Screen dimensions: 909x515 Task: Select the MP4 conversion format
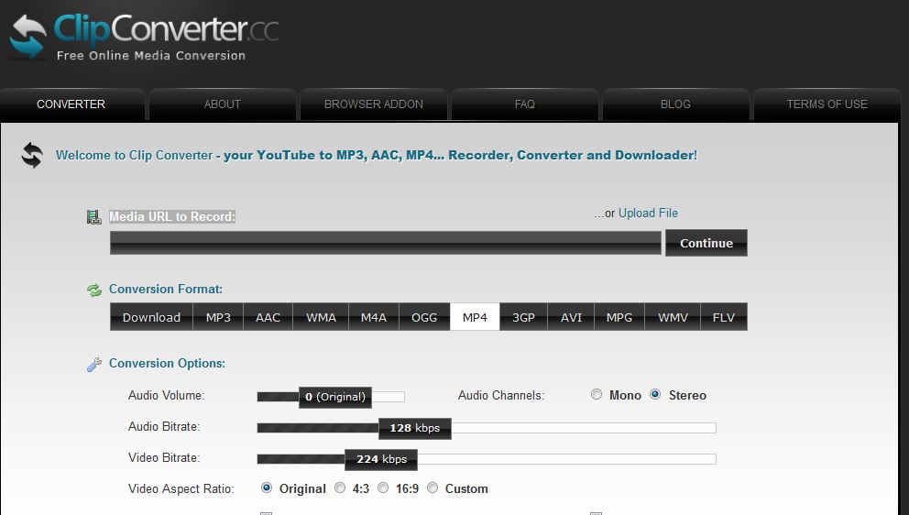475,317
